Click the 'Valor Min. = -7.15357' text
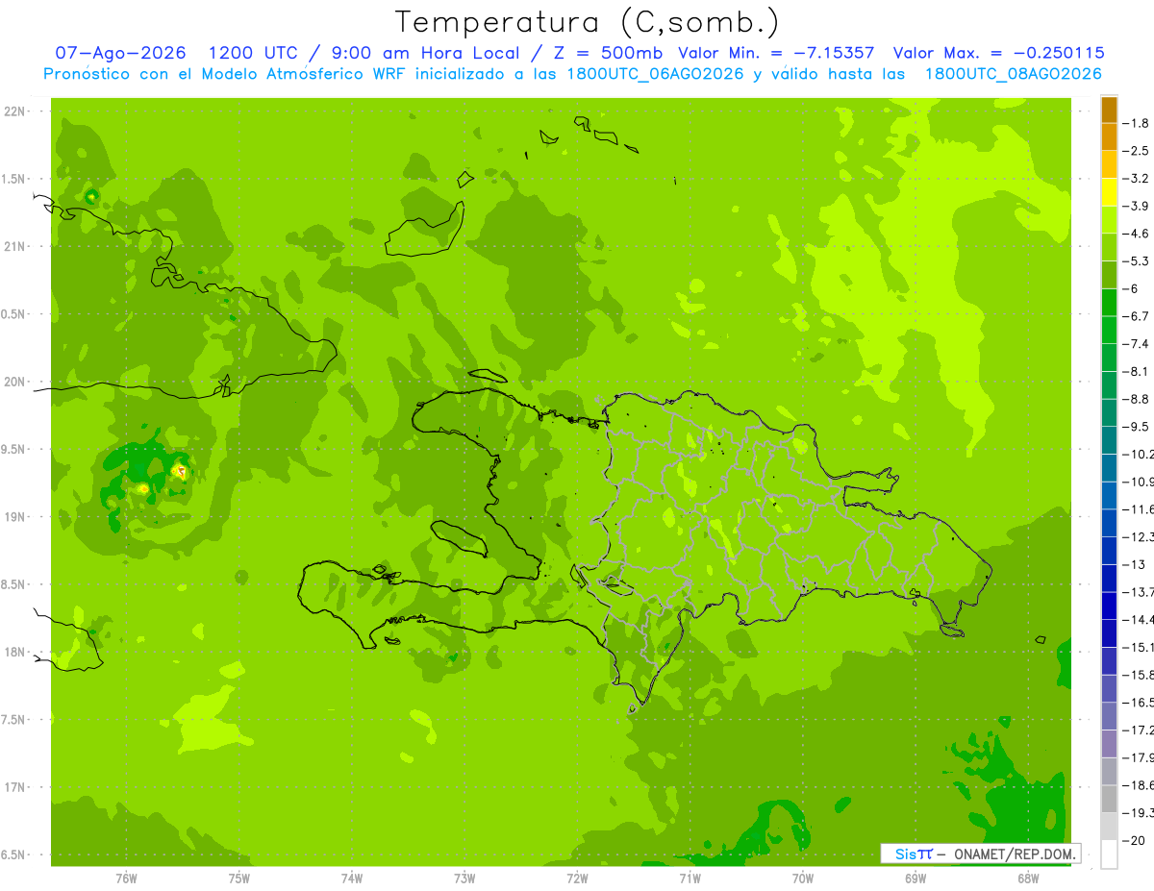 (776, 53)
